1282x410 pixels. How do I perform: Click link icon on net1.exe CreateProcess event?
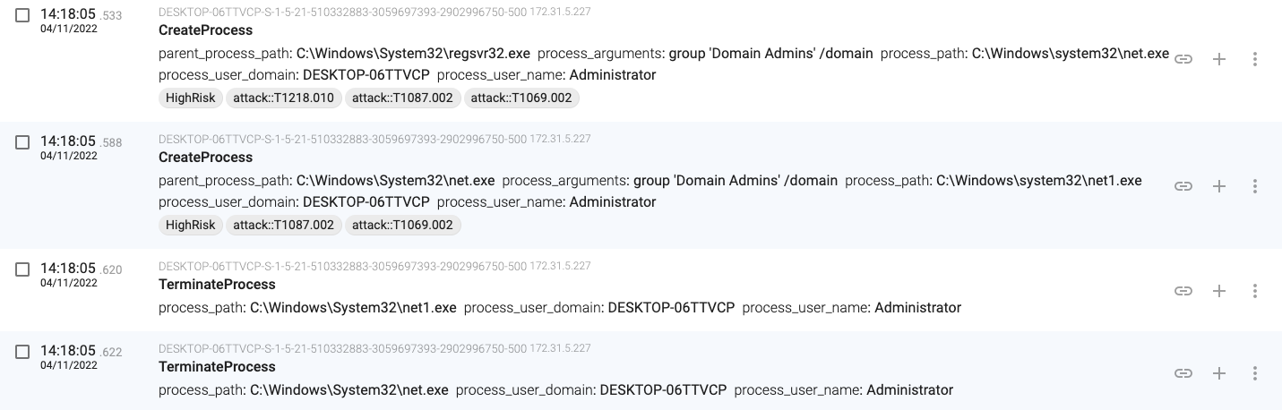(1183, 186)
